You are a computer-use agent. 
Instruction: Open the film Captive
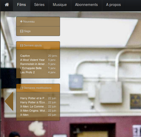point(25,56)
